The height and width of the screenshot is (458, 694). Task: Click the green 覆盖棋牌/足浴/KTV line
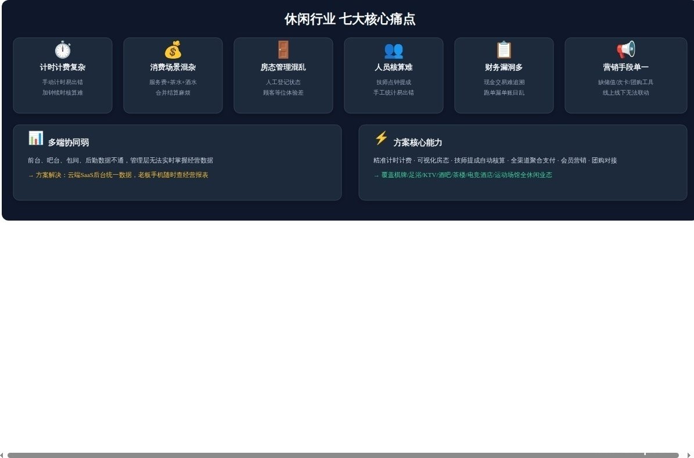pos(462,175)
